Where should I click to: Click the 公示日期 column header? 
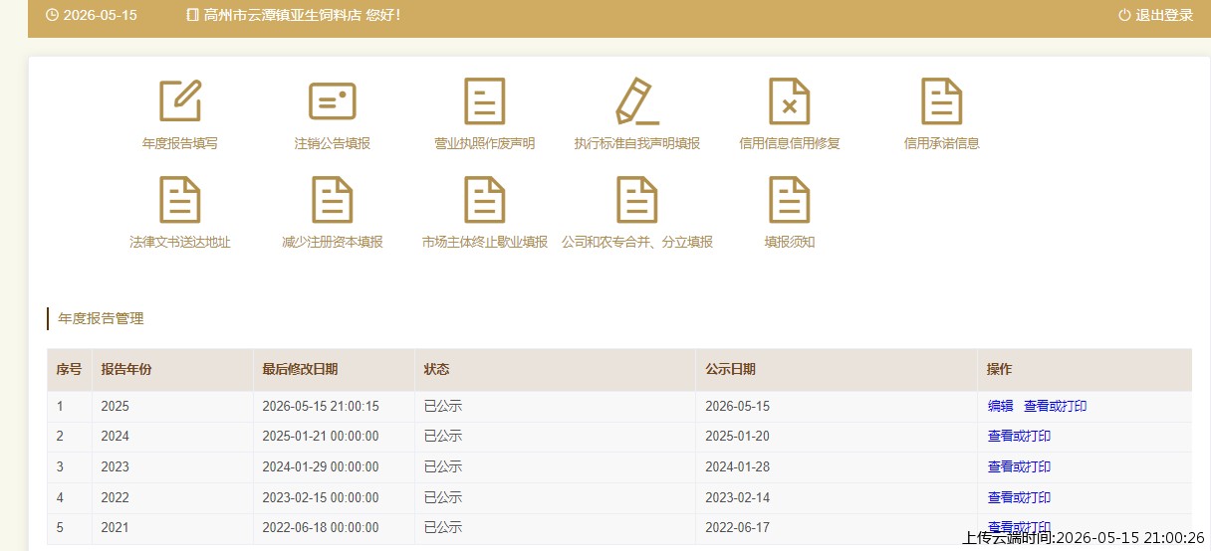730,369
